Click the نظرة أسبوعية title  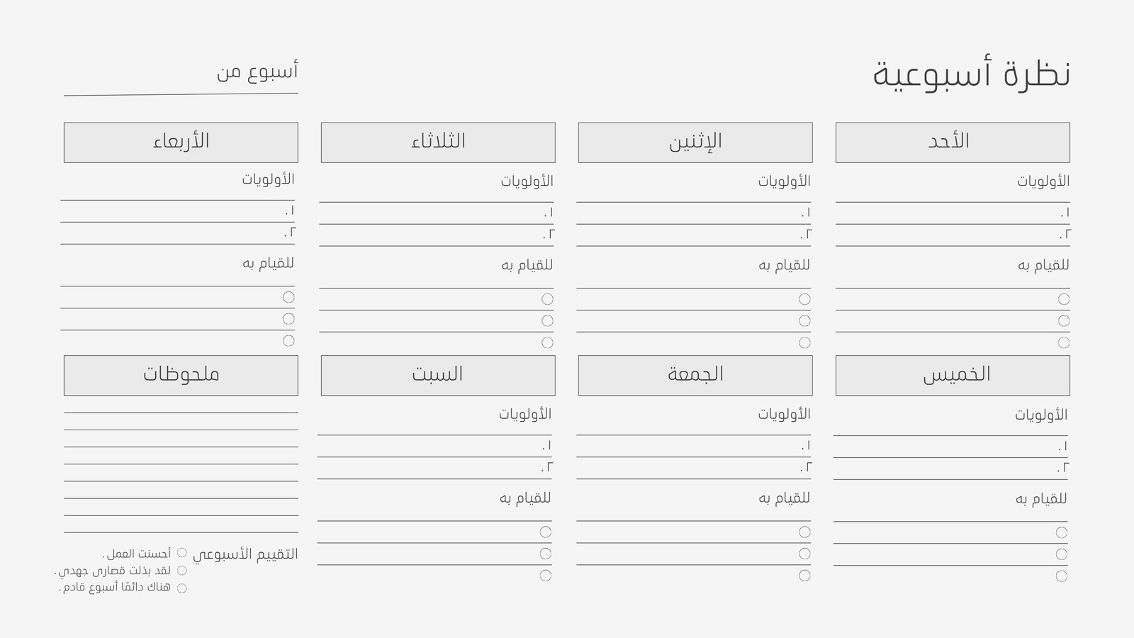971,74
